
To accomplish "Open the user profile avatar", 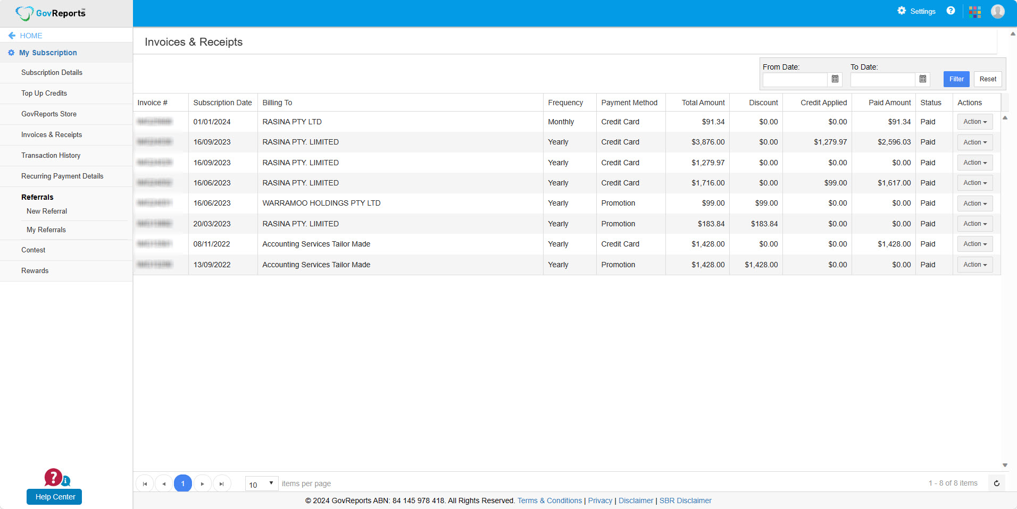I will pos(998,11).
